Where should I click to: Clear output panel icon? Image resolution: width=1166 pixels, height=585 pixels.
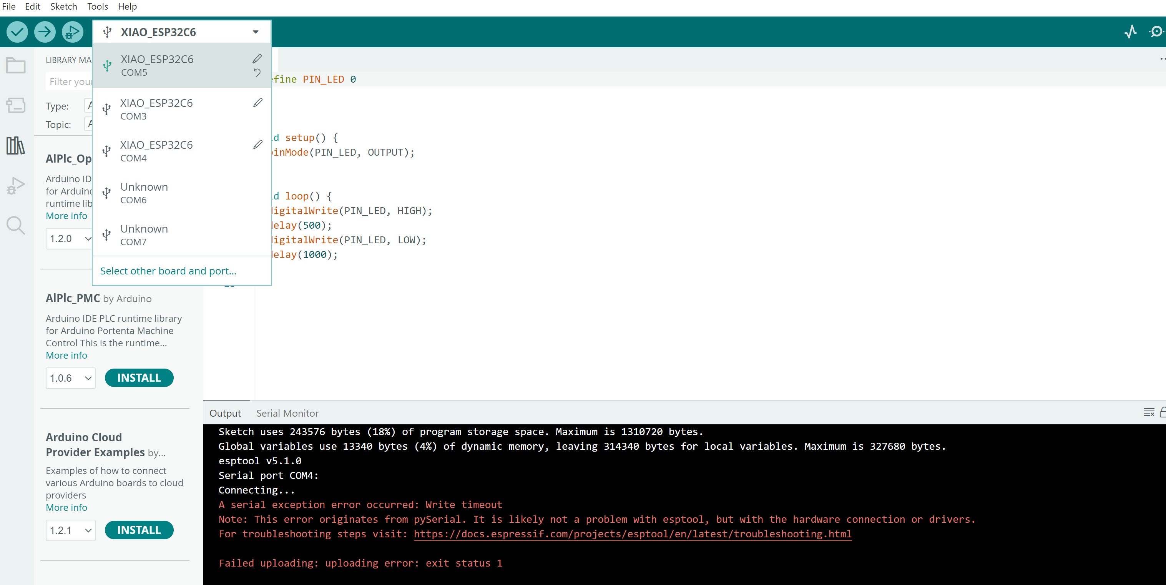[x=1148, y=412]
